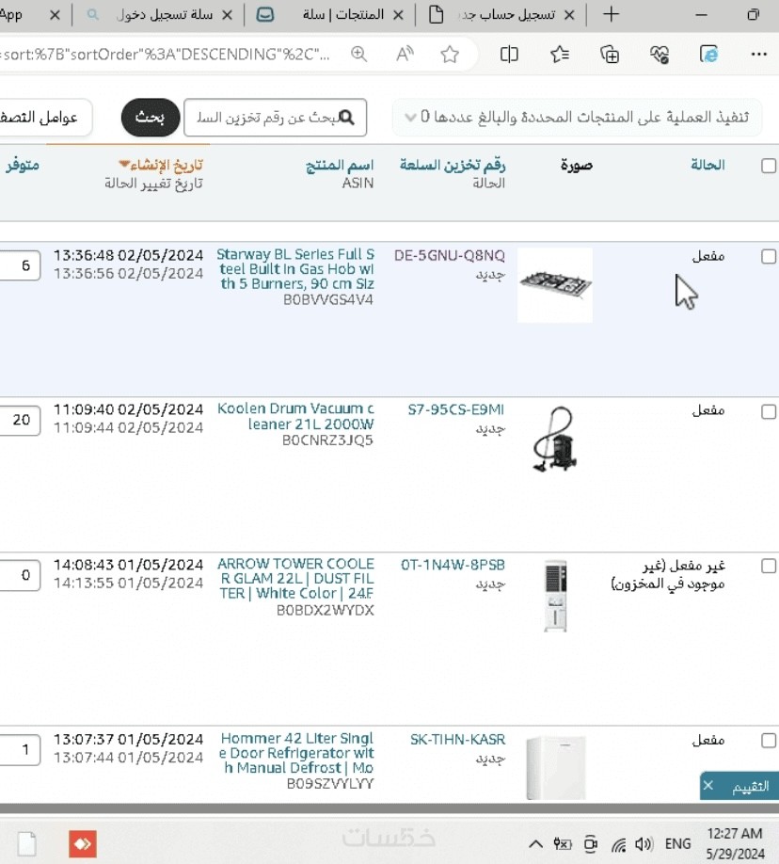Sort by متوفر column header
The height and width of the screenshot is (864, 779).
[22, 165]
